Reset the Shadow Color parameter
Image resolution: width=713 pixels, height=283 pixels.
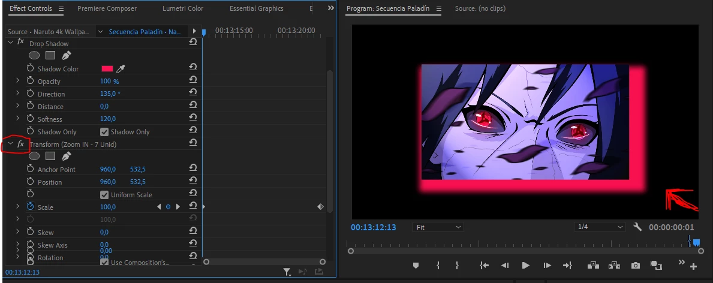point(193,67)
